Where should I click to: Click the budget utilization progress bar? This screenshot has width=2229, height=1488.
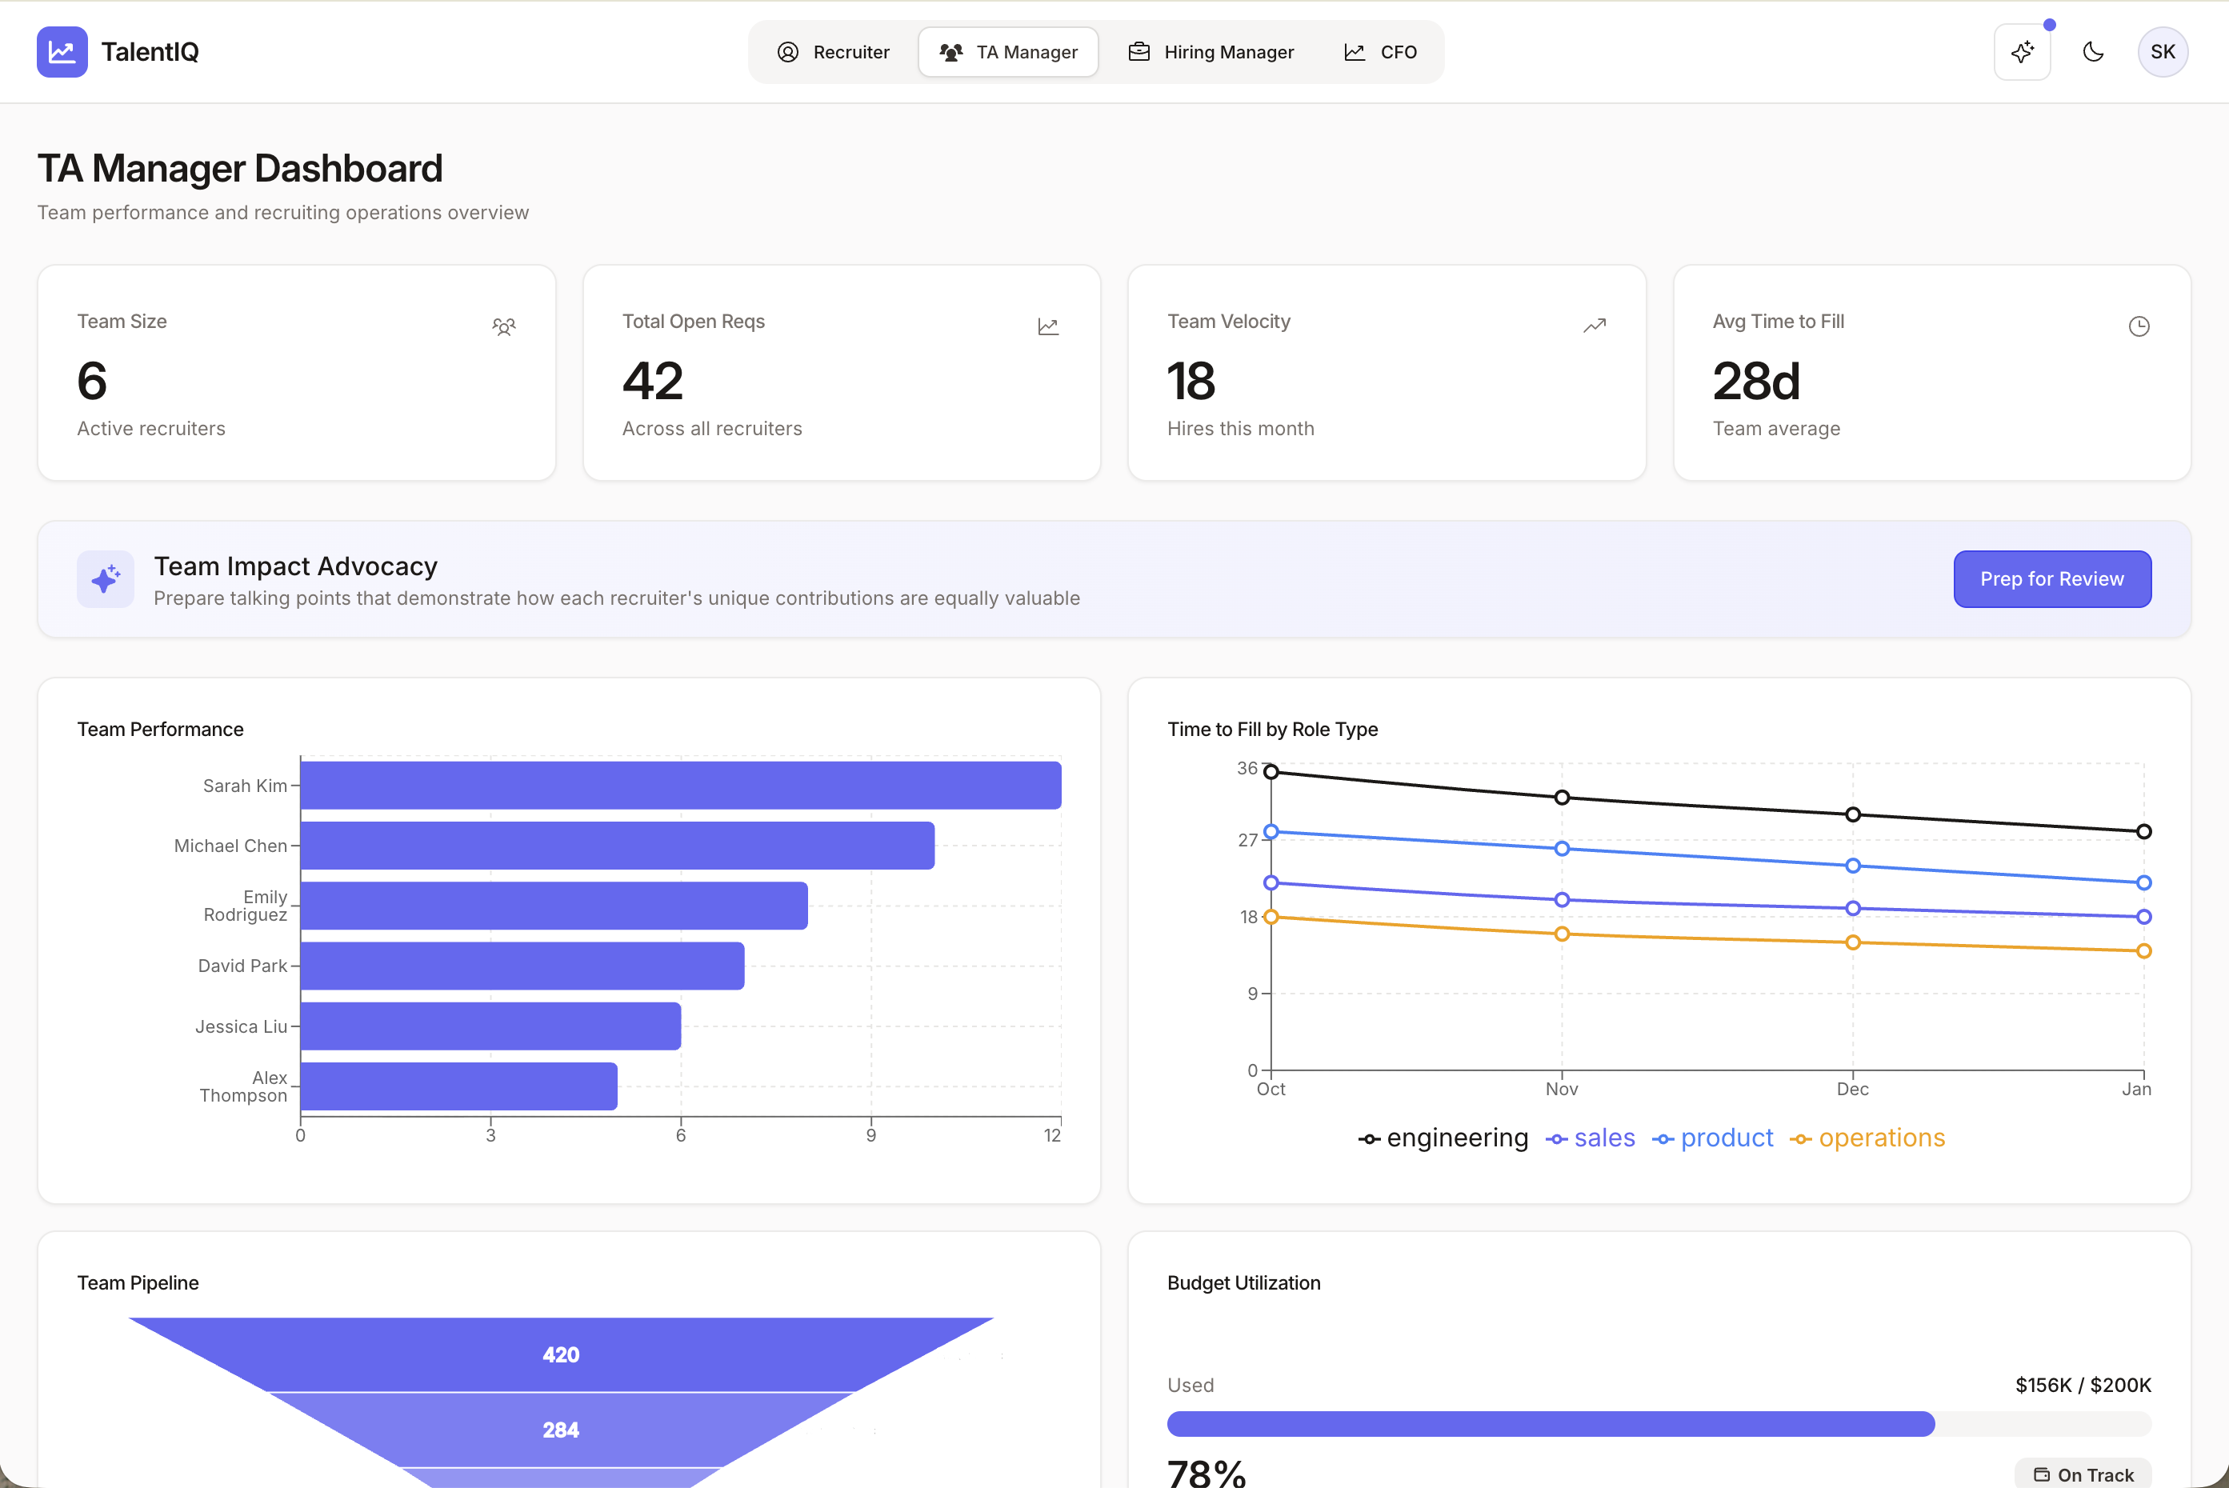(1658, 1423)
